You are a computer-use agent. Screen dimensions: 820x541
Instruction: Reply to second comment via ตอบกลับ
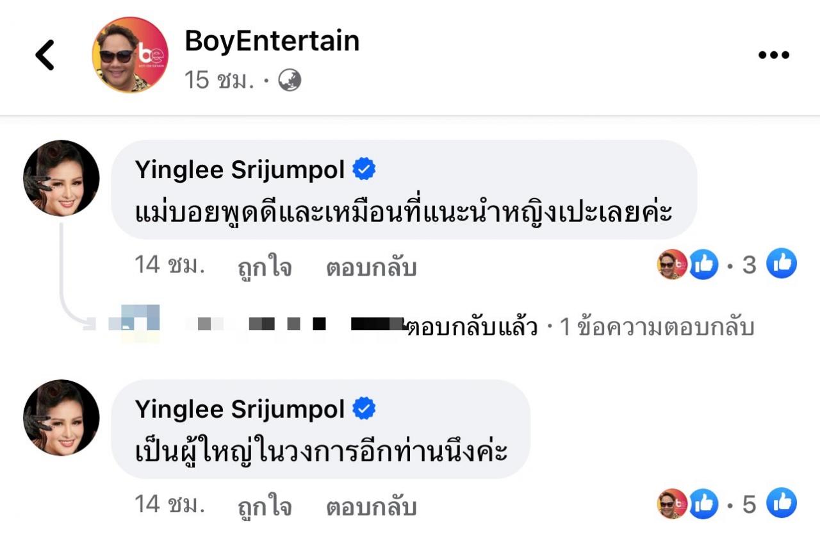click(372, 506)
